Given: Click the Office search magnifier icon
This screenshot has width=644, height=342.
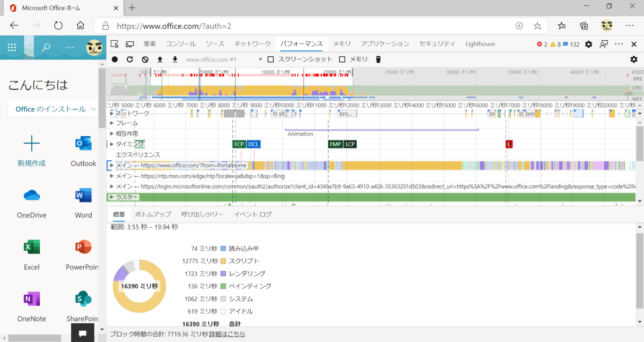Looking at the screenshot, I should (x=46, y=48).
